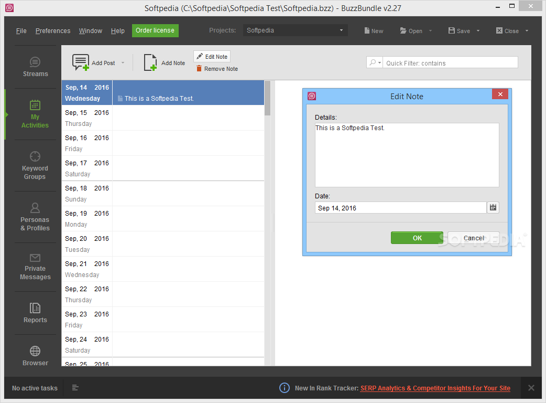Click the Save project disk icon
This screenshot has height=403, width=546.
click(x=452, y=30)
